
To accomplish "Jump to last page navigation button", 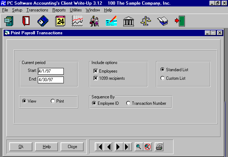I will coord(128,147).
